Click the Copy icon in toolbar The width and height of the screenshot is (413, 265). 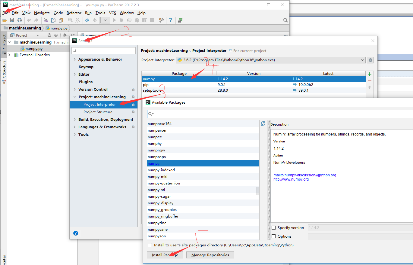point(53,20)
